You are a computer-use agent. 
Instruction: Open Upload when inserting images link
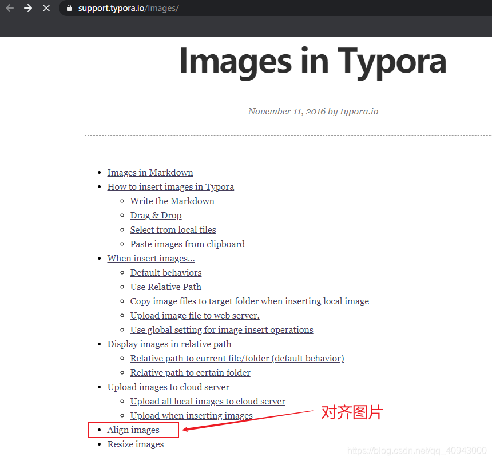192,415
